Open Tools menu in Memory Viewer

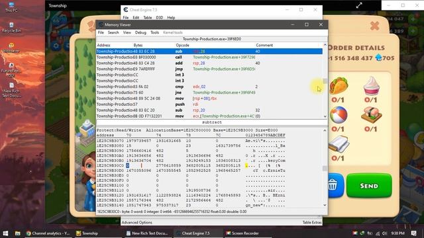[x=154, y=32]
